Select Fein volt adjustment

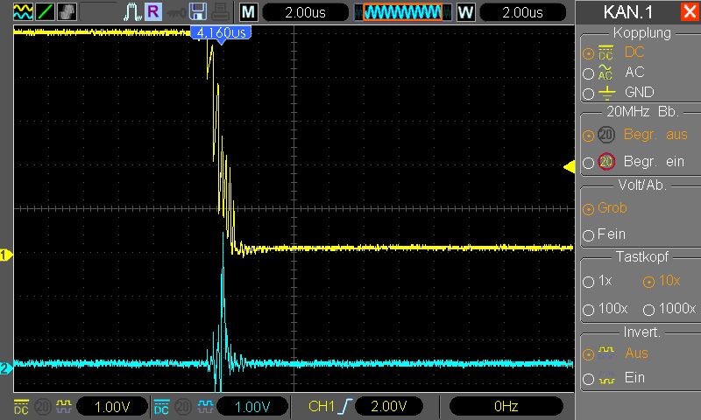pos(588,235)
